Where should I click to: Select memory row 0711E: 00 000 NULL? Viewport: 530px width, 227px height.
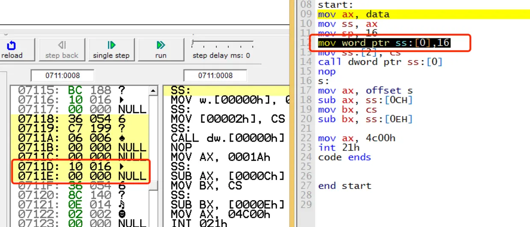click(79, 175)
